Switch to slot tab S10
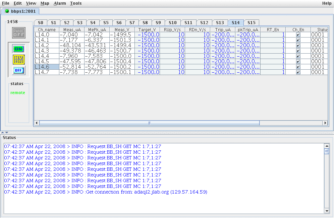 click(x=173, y=22)
